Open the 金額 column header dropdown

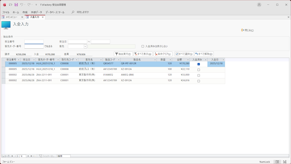pyautogui.click(x=188, y=60)
